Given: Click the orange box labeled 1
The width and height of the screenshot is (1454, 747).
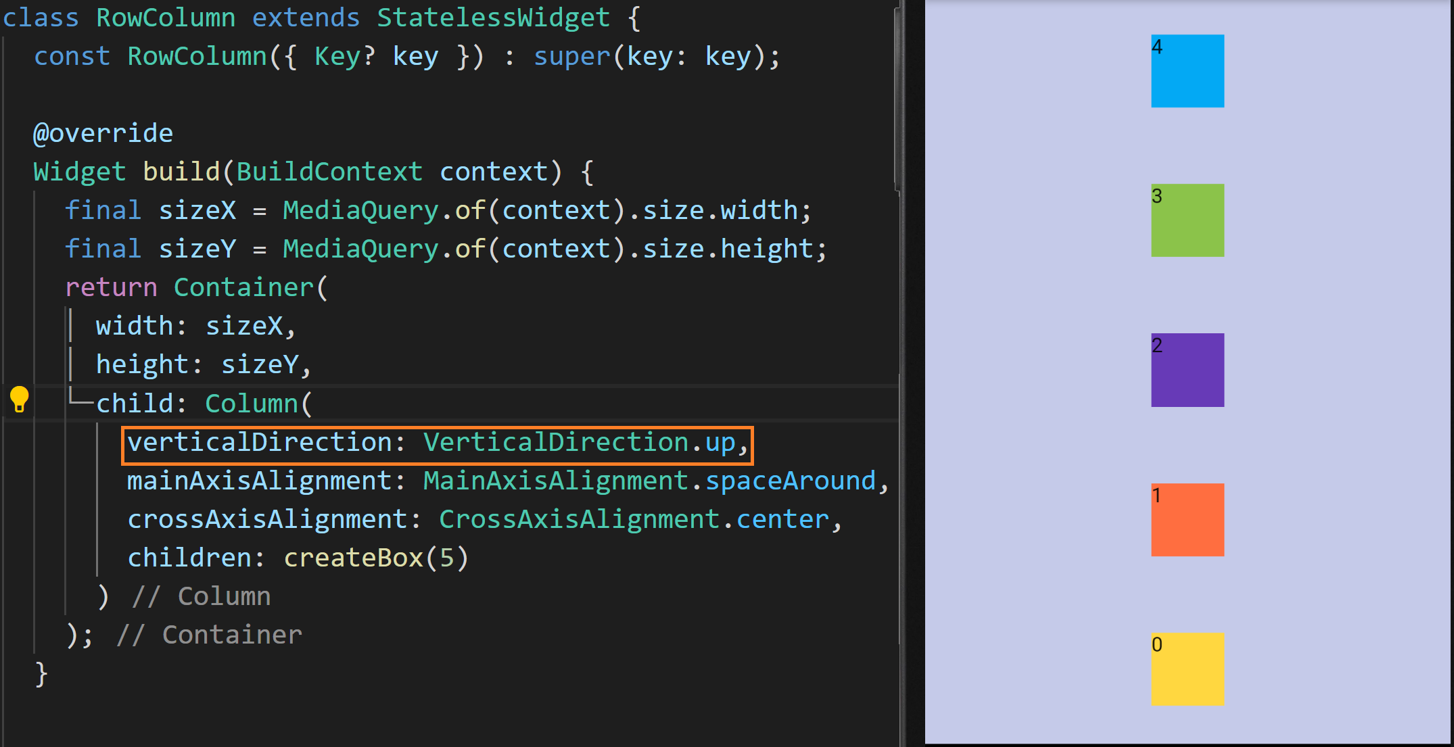Looking at the screenshot, I should point(1188,520).
